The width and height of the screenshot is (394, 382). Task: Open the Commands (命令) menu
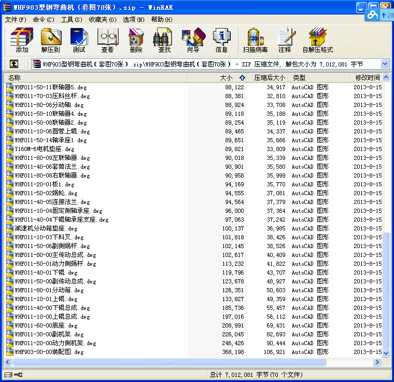(44, 20)
